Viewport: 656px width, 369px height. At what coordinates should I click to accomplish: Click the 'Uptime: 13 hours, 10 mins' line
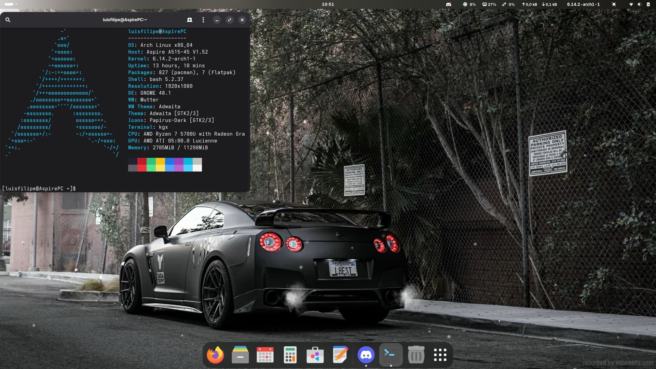click(x=166, y=66)
